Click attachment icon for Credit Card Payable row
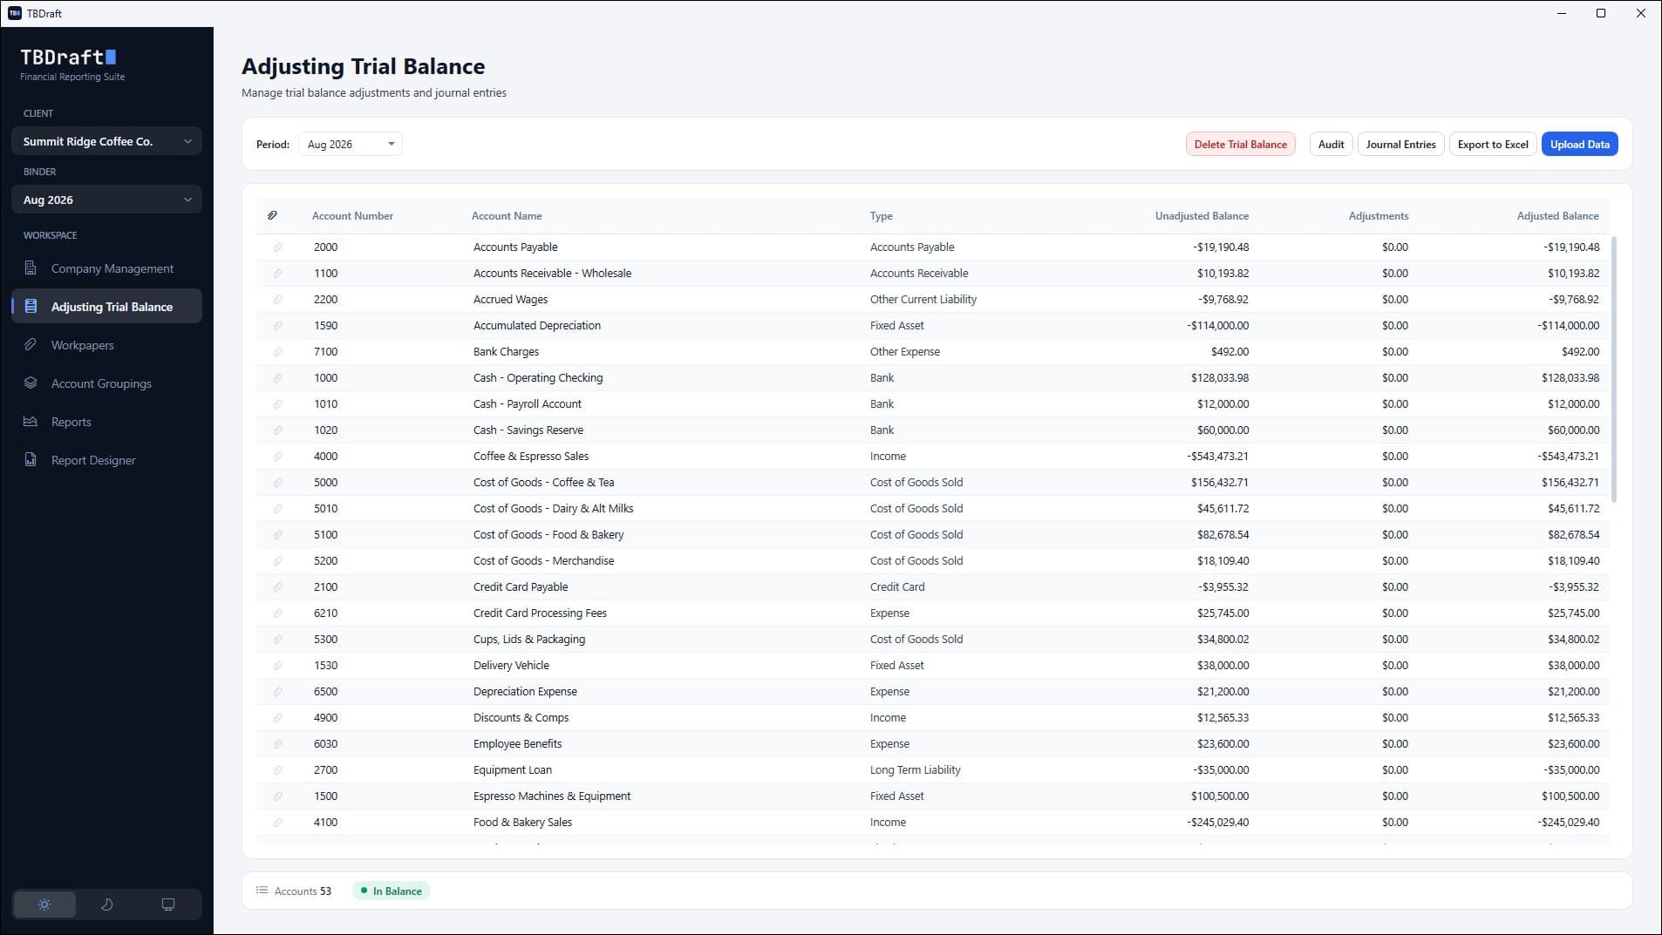Screen dimensions: 1662x935 coord(277,587)
